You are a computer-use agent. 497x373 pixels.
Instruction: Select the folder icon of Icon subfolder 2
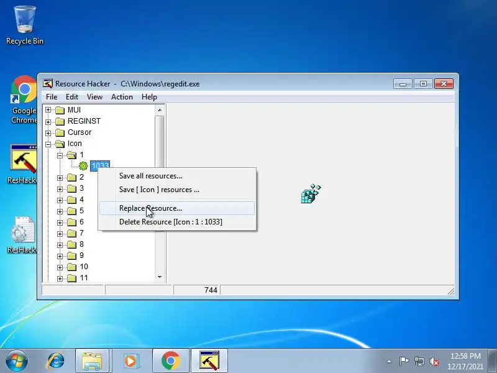[72, 178]
